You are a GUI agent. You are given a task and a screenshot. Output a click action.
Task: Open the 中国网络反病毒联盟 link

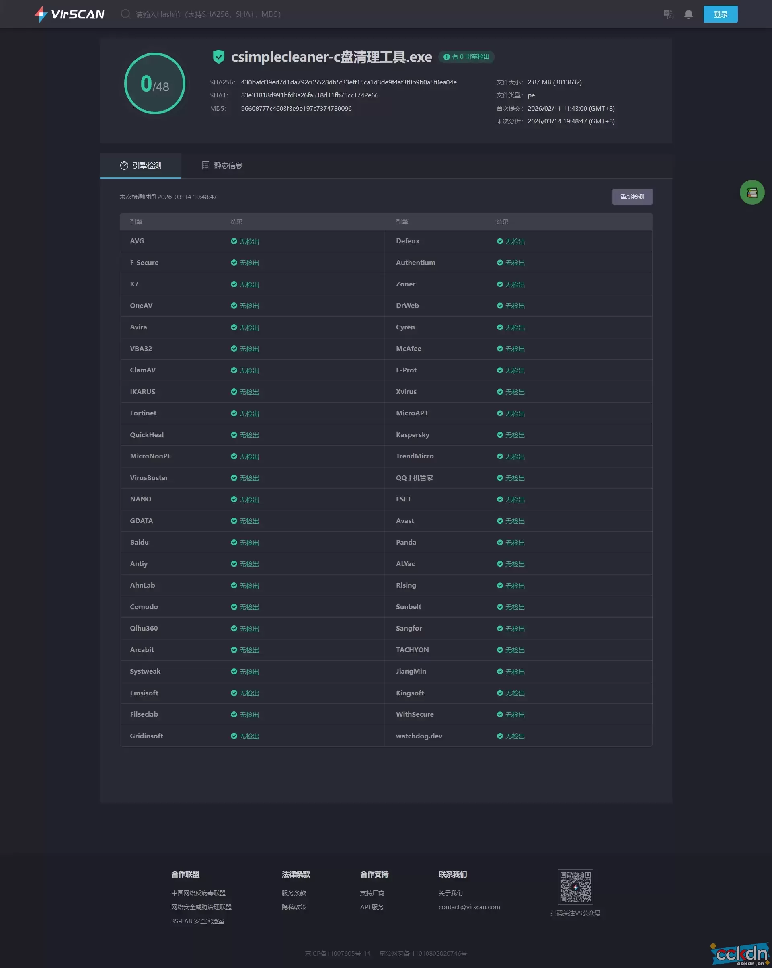[198, 893]
